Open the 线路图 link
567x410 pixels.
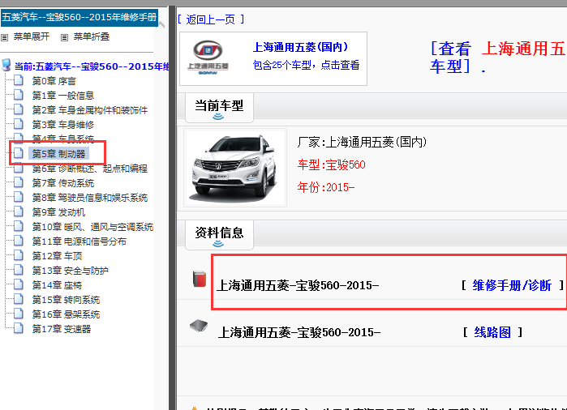(x=492, y=332)
